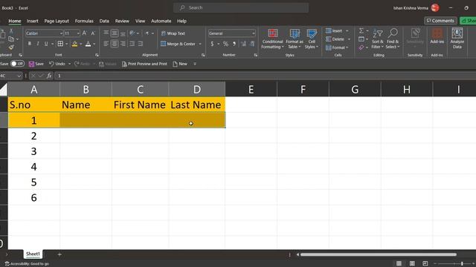
Task: Apply comma style number format
Action: tap(234, 44)
